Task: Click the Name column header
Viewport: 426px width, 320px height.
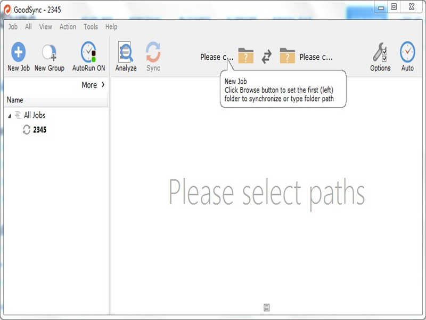Action: click(x=56, y=100)
